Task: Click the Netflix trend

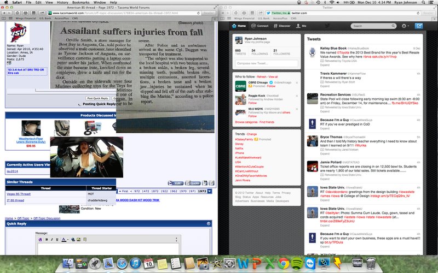Action: coord(239,149)
